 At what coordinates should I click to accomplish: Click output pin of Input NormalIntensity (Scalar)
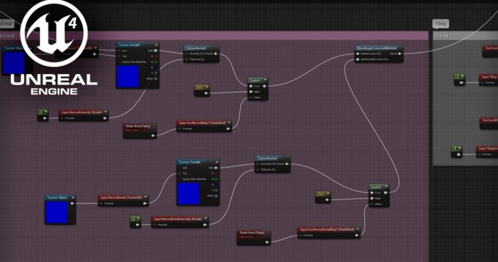(105, 118)
